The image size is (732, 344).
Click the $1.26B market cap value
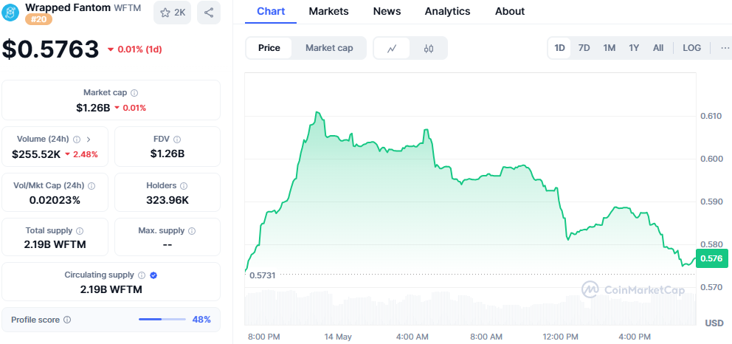click(x=94, y=108)
